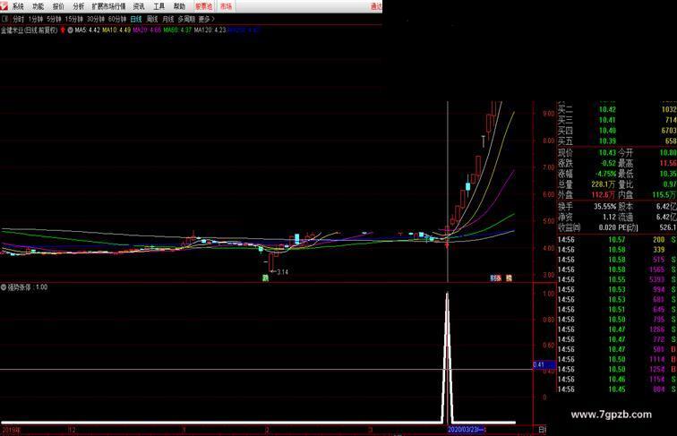Click the 外盘 112.6万 value
This screenshot has width=677, height=436.
(604, 194)
